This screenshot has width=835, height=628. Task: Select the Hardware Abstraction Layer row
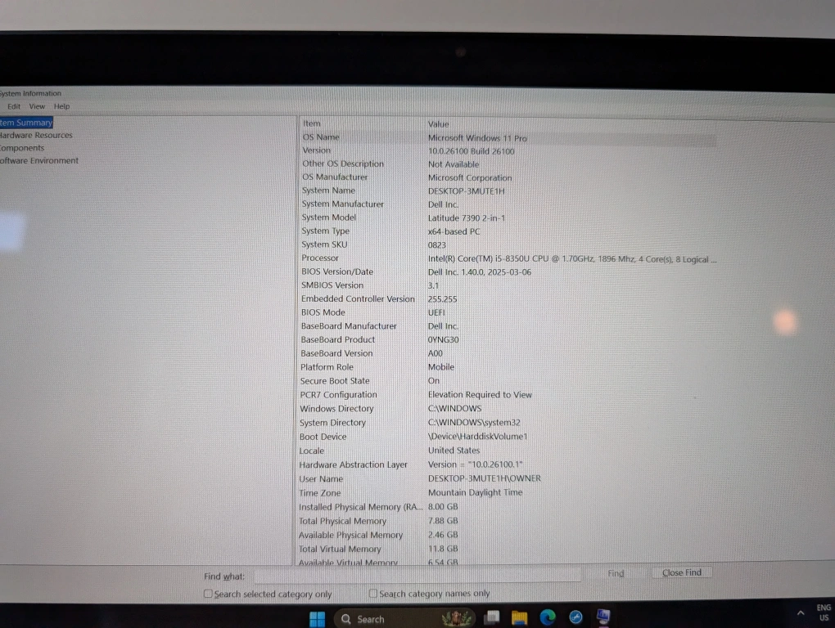tap(508, 464)
